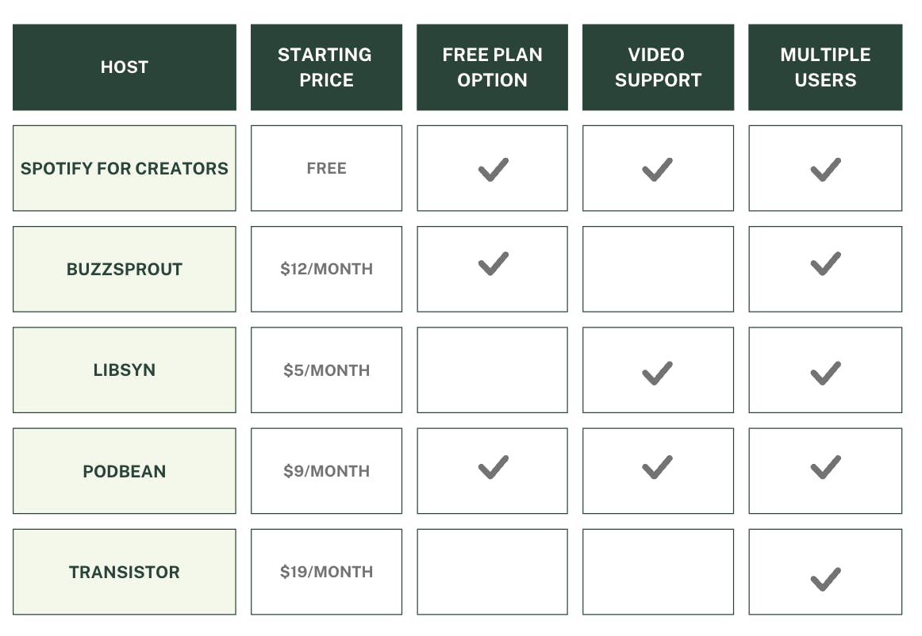Screen dimensions: 922x636
Task: Click Podbean video support checkmark
Action: (657, 467)
